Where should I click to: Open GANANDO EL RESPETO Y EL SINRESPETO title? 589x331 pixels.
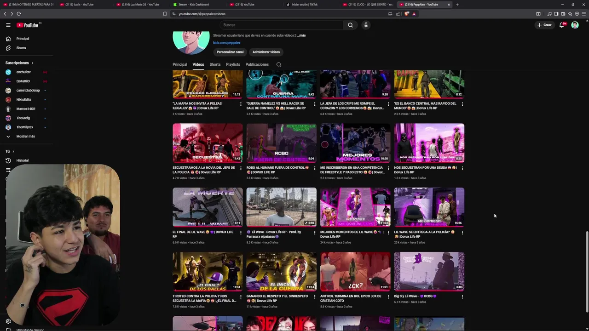click(x=277, y=298)
